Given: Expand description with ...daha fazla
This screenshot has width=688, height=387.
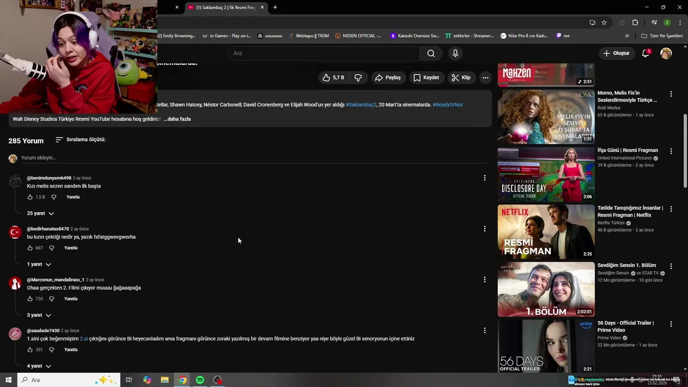Looking at the screenshot, I should (177, 119).
